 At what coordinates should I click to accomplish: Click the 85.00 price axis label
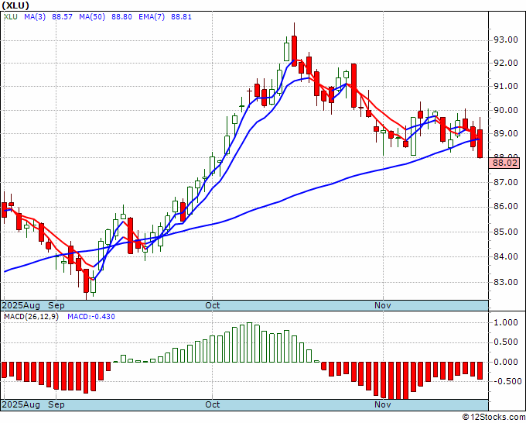[x=505, y=232]
